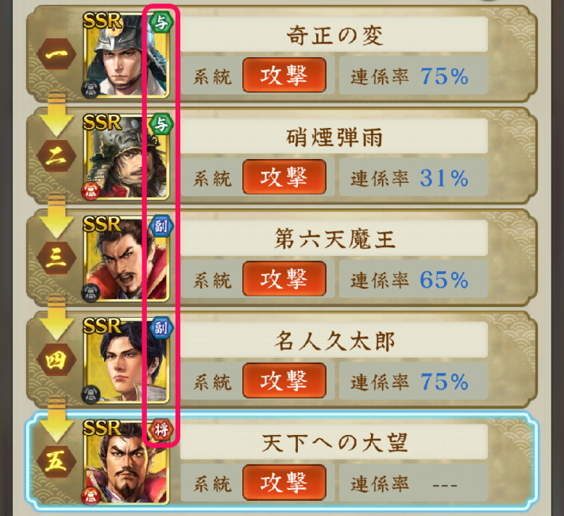
Task: Click the blue 副 badge on fourth card
Action: [x=161, y=328]
